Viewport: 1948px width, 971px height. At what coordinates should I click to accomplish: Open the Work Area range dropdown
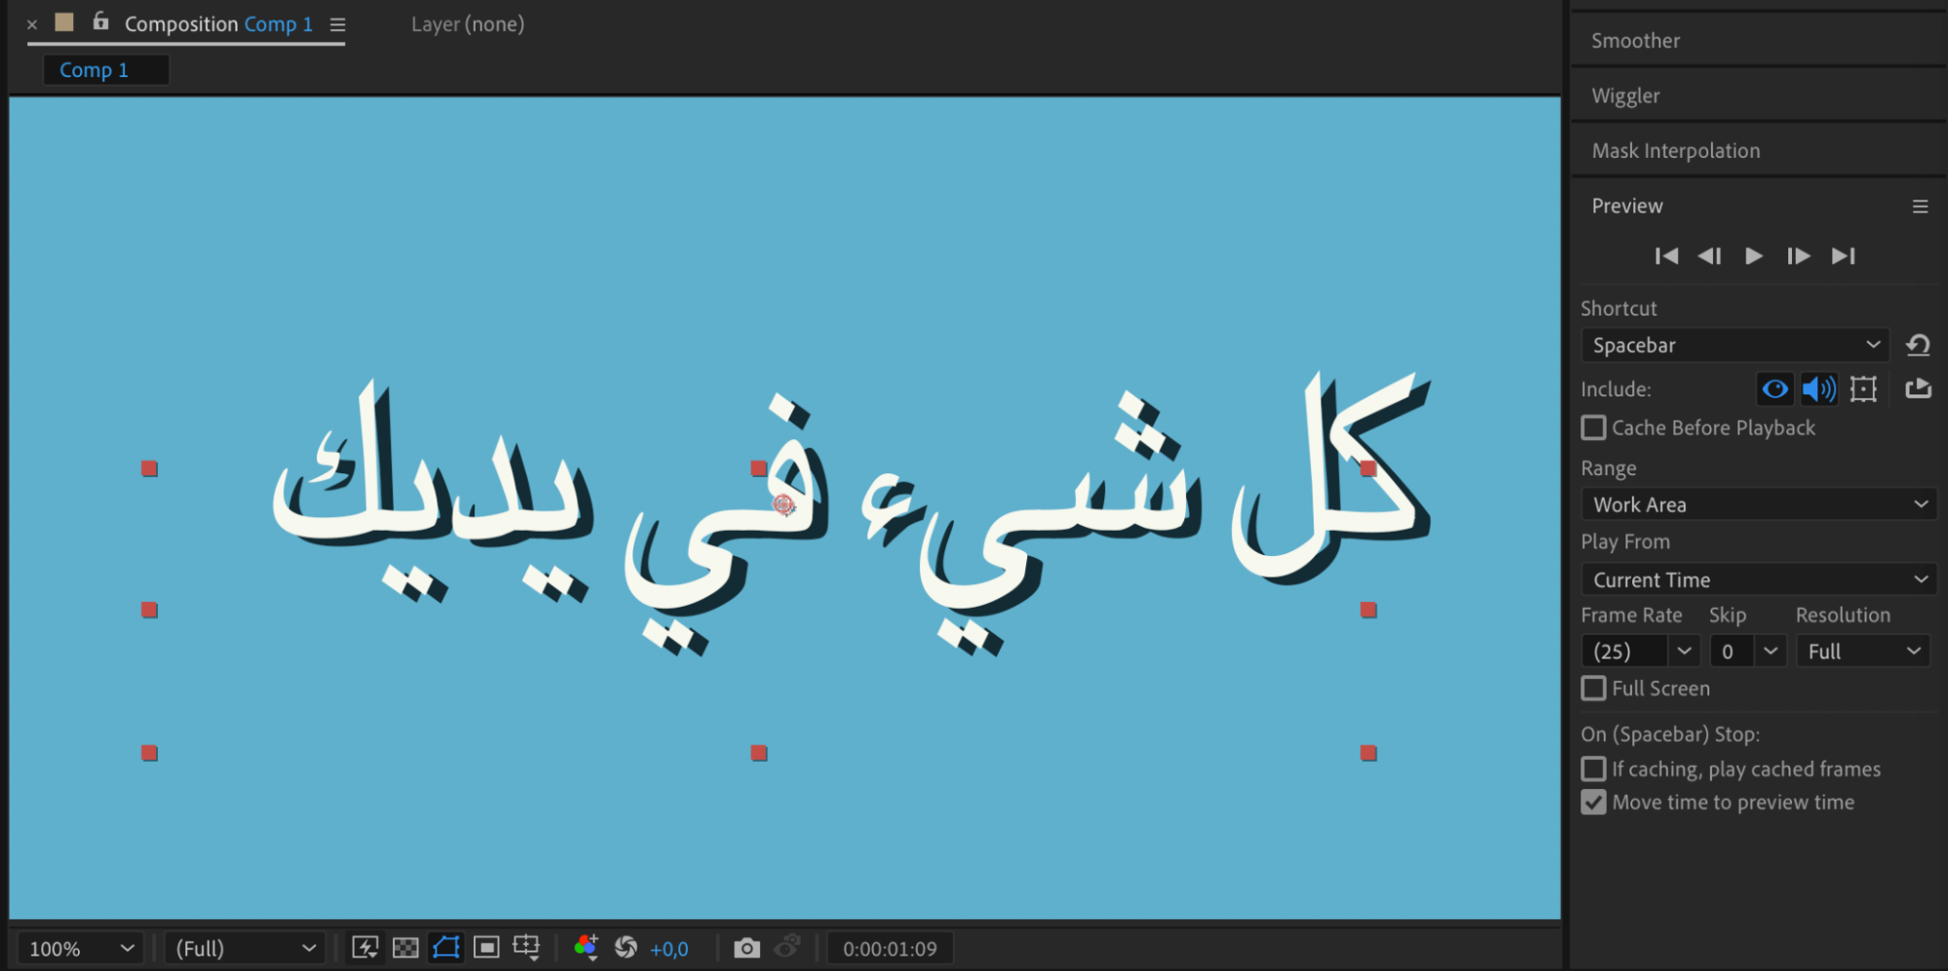[1759, 504]
